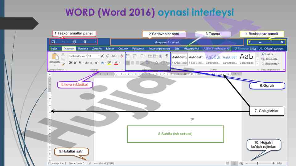Click the Clear formatting eraser icon
The width and height of the screenshot is (296, 166).
tap(122, 56)
